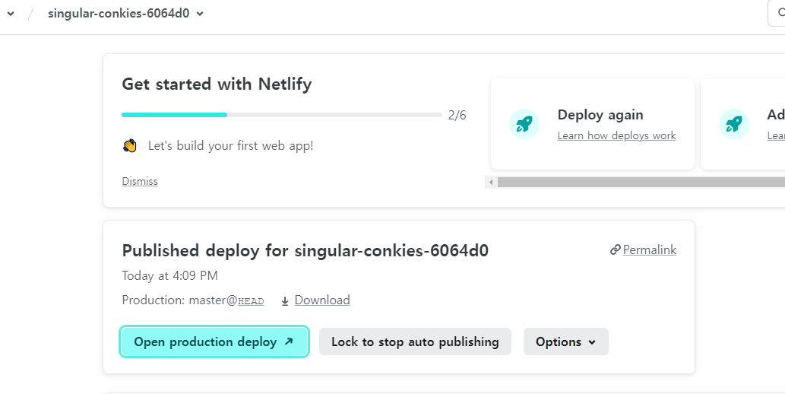The width and height of the screenshot is (785, 394).
Task: Click the download arrow icon
Action: click(285, 300)
